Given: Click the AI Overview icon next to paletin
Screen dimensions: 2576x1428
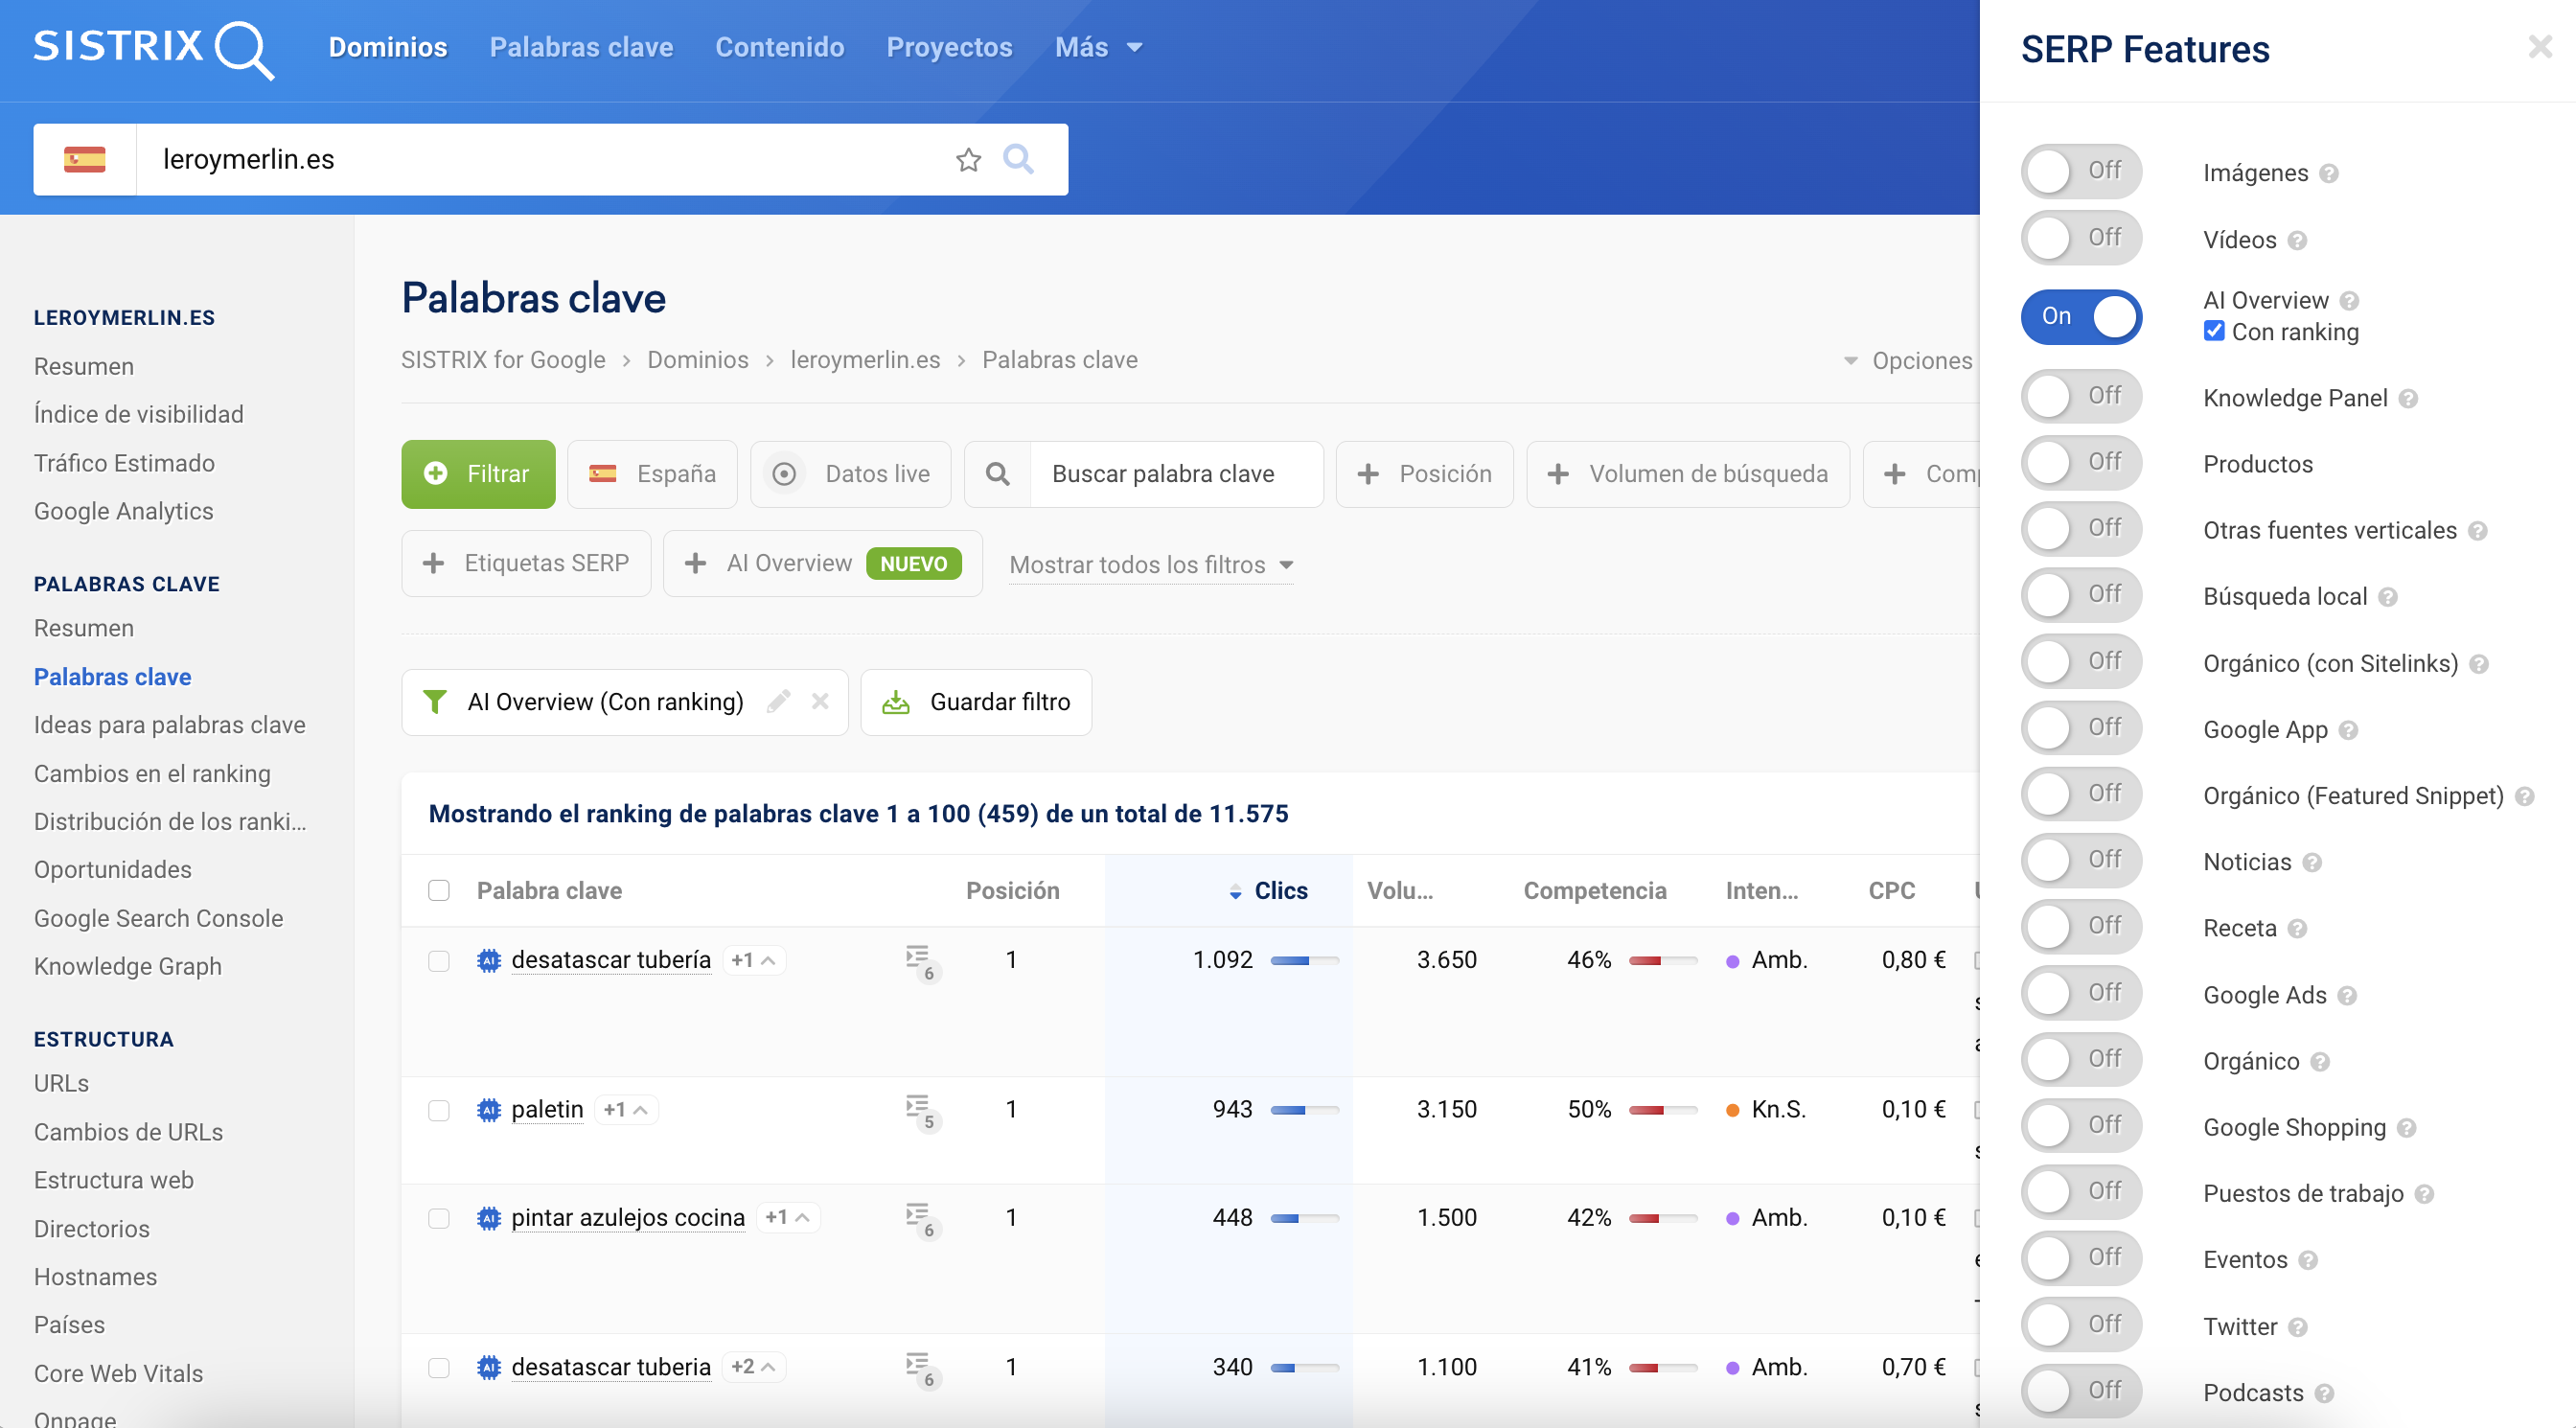Looking at the screenshot, I should 488,1110.
